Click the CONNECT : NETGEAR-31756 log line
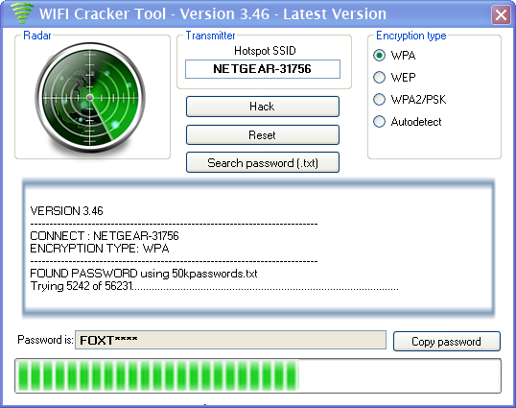This screenshot has height=408, width=516. (105, 236)
